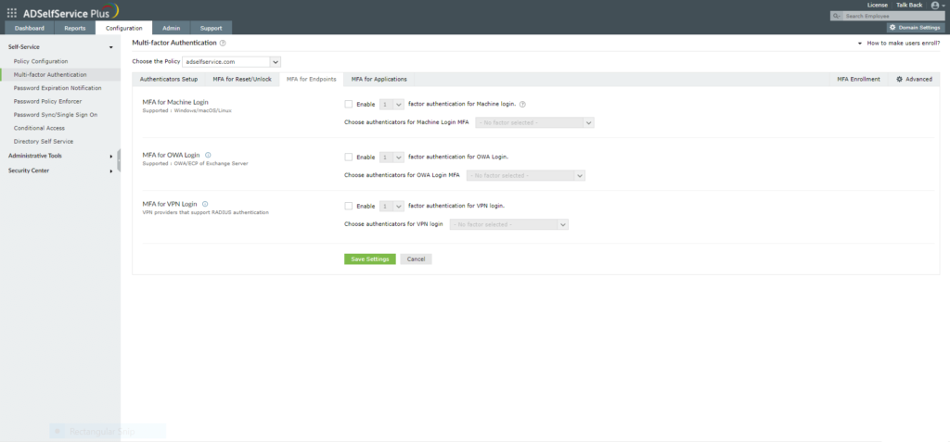Expand How to make users enroll

[x=899, y=44]
